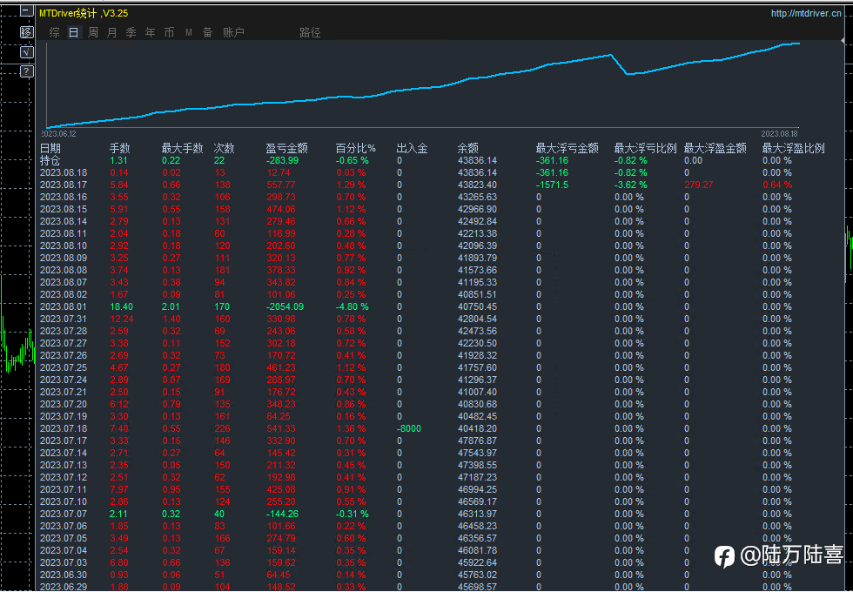Screen dimensions: 853x592
Task: Open the http://mtdriver.cn link
Action: [x=806, y=14]
